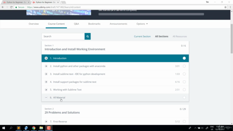Image resolution: width=233 pixels, height=131 pixels.
Task: Open the Q&A tab
Action: (76, 24)
